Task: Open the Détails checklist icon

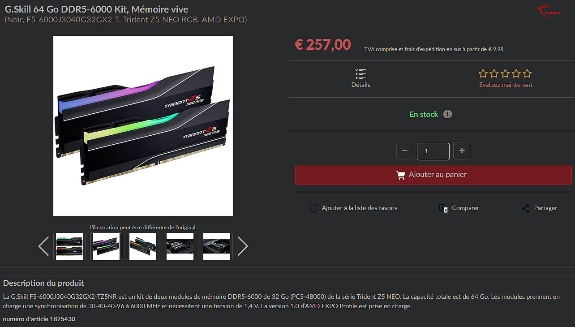Action: [360, 74]
